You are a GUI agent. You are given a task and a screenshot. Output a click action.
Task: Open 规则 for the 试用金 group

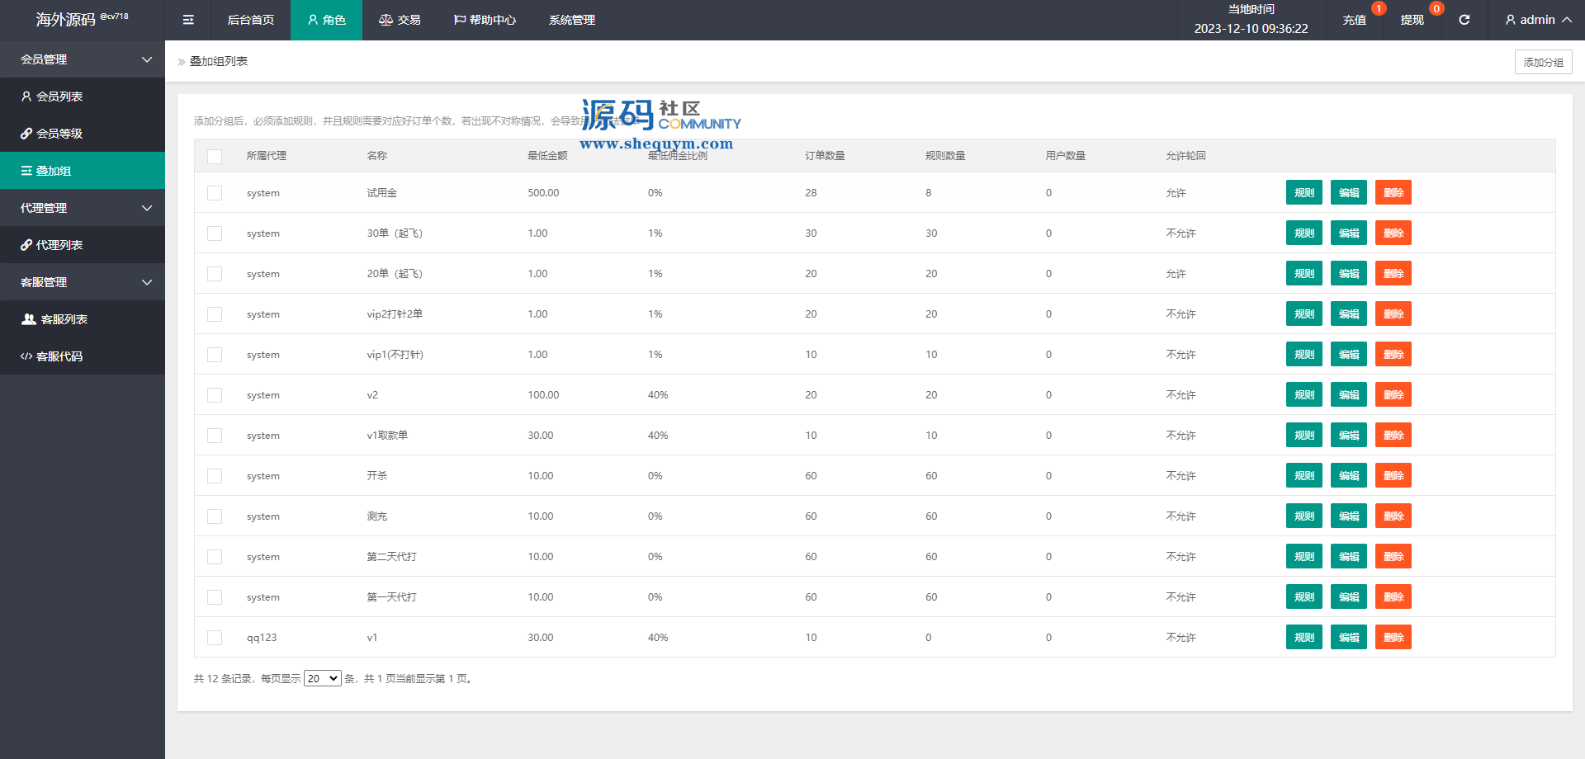point(1304,192)
